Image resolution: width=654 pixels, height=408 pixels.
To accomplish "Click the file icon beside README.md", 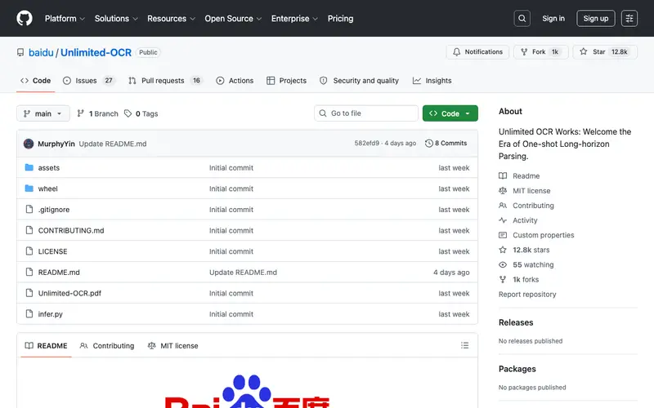I will (x=29, y=272).
